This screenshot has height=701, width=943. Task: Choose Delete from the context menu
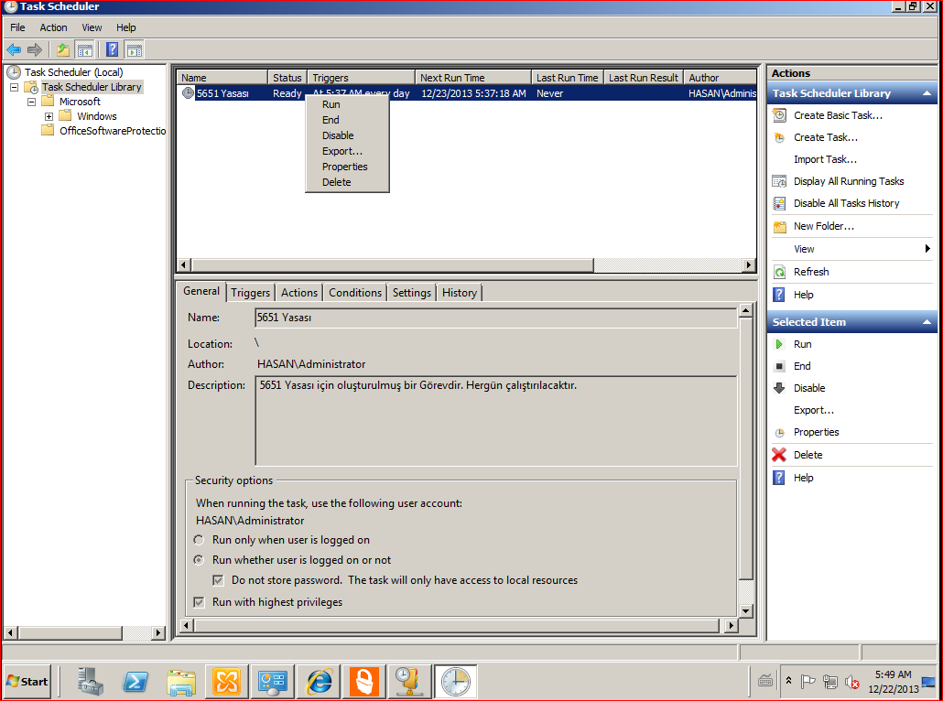tap(336, 182)
